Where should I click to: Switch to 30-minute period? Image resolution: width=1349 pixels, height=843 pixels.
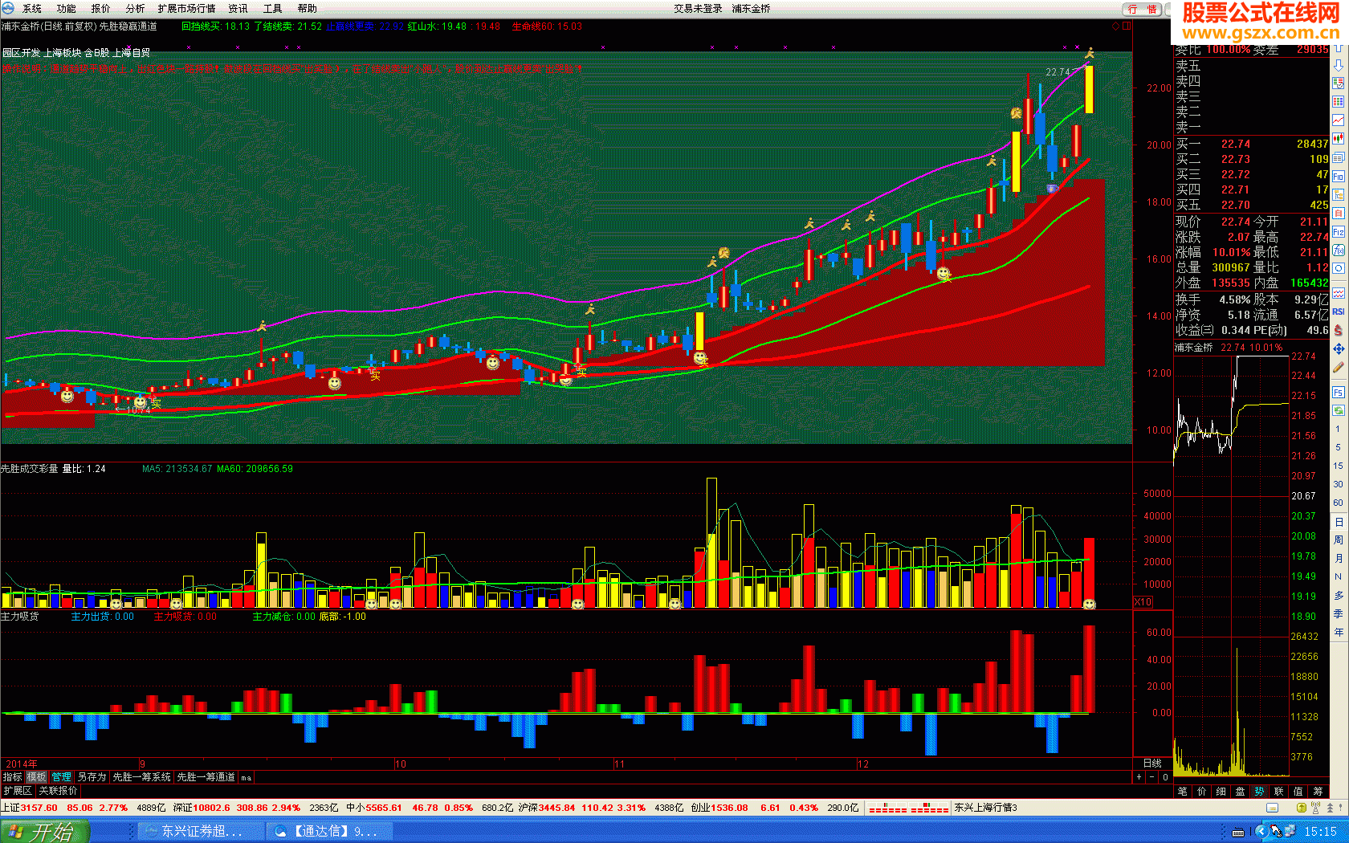(x=1339, y=484)
